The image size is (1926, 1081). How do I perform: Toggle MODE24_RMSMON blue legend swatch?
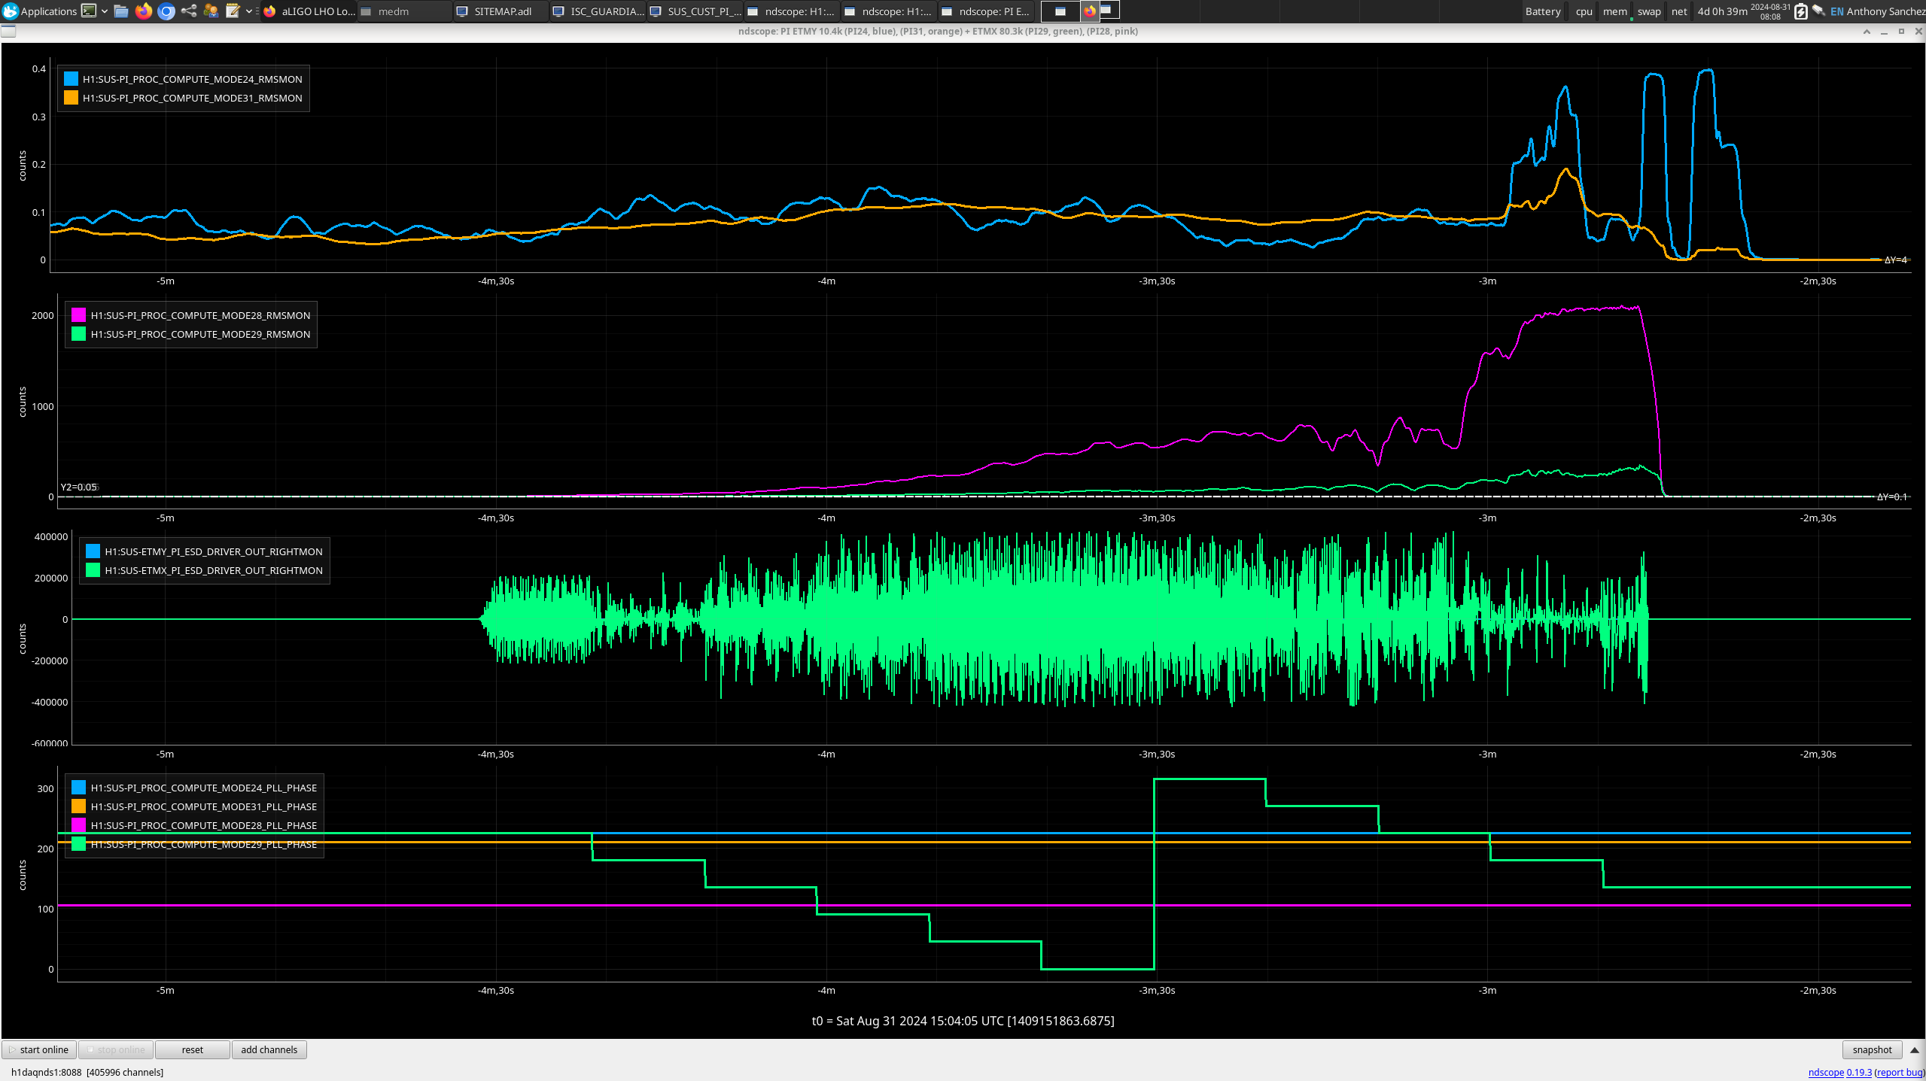point(71,79)
